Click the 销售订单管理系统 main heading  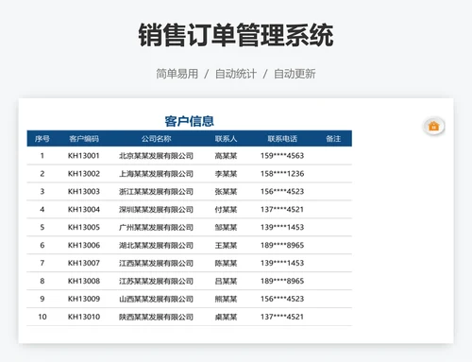(236, 35)
